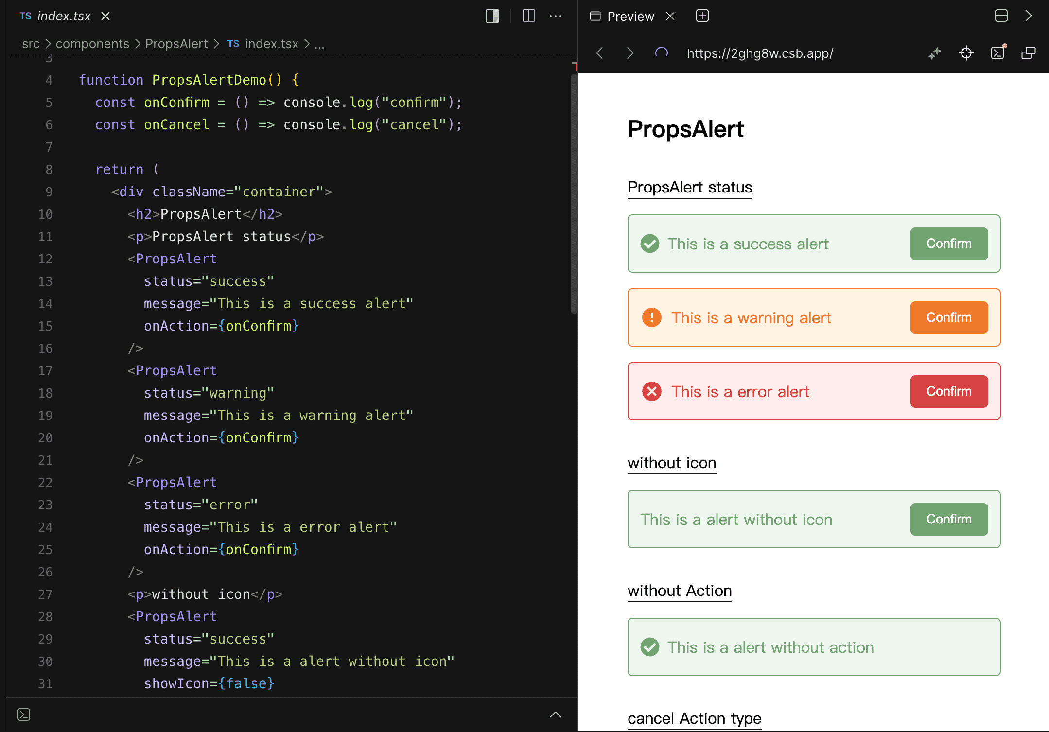Toggle the panel layout icon
Screen dimensions: 1049x732
(1001, 16)
